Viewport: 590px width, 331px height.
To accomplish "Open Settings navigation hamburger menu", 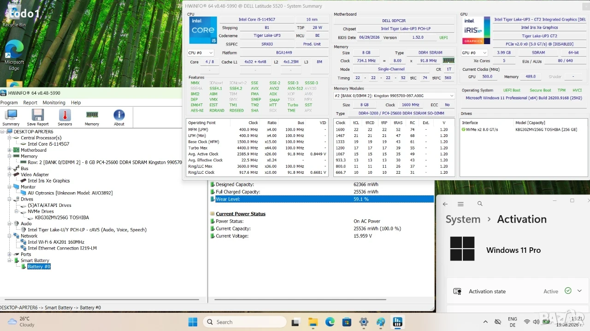I will (x=460, y=204).
